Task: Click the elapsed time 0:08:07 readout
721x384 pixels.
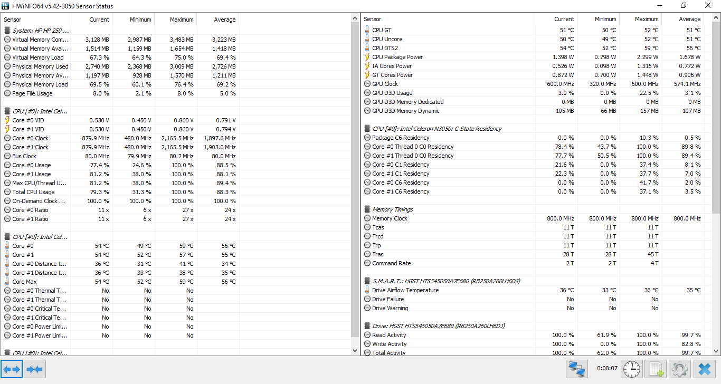Action: [x=607, y=369]
